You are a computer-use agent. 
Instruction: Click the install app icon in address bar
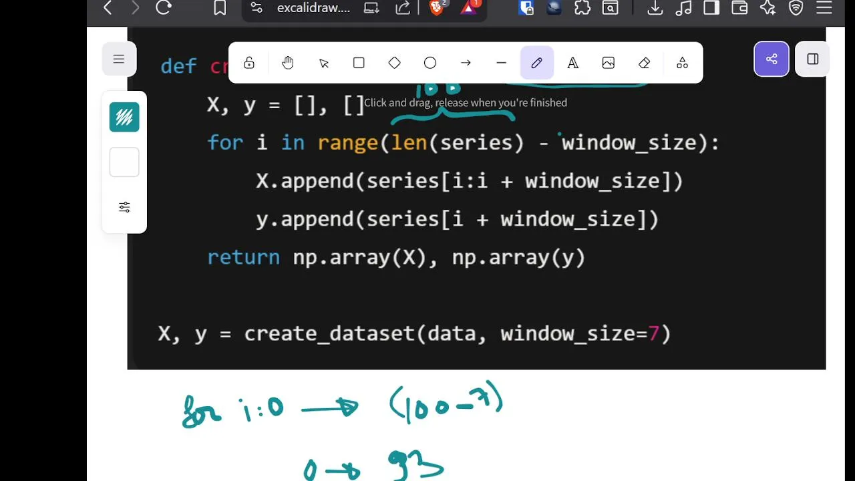[x=371, y=8]
